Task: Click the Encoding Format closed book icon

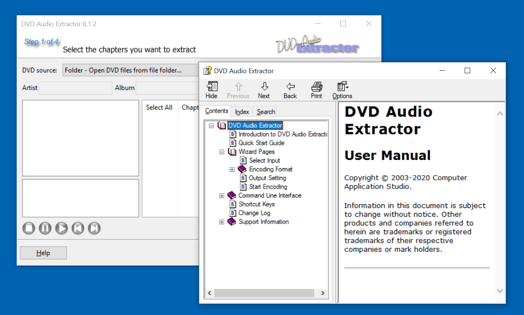Action: coord(242,169)
